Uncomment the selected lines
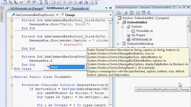The image size is (191, 107). pos(46,2)
